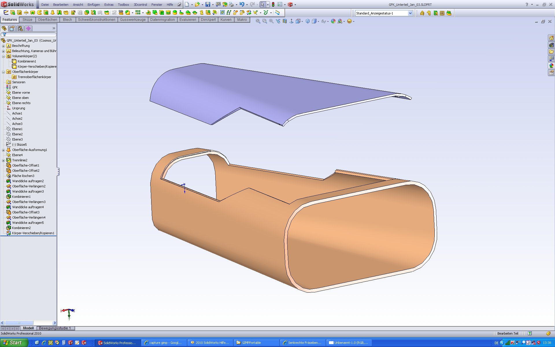Switch to the Evaluieren tab
Screen dimensions: 555x347
[x=188, y=20]
